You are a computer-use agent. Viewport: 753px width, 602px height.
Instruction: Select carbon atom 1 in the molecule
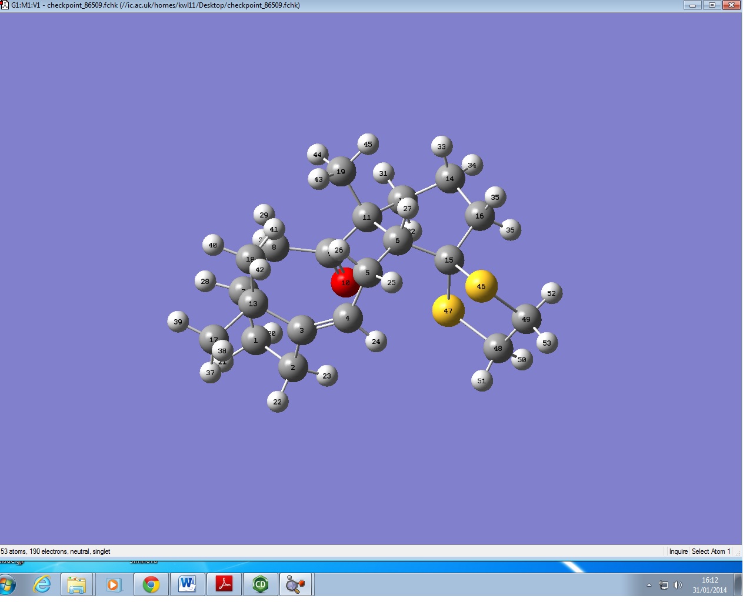[x=256, y=340]
